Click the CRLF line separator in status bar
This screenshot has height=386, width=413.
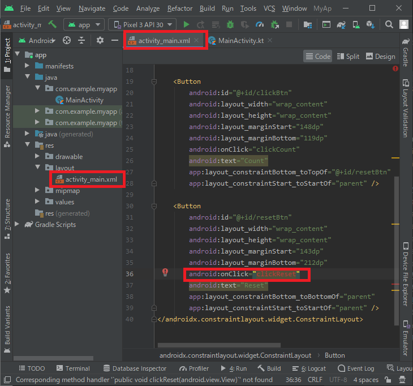(315, 380)
